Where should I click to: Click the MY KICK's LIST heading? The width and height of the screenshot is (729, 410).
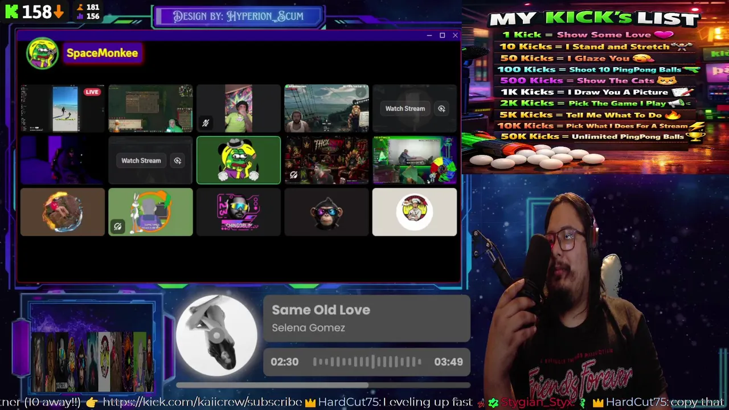tap(594, 18)
